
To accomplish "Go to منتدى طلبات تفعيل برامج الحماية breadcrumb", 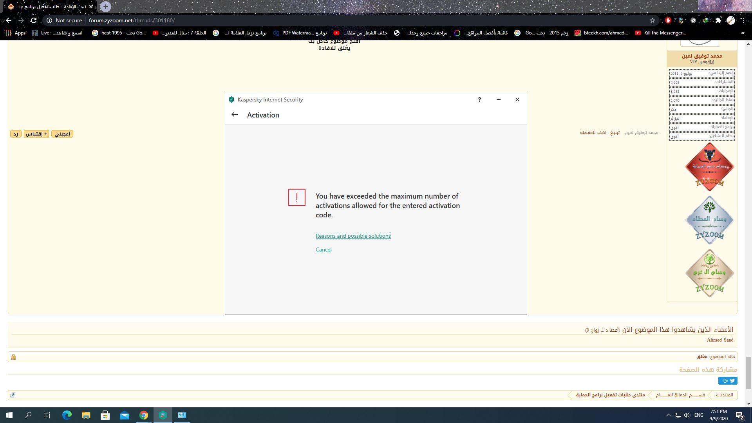I will [610, 395].
